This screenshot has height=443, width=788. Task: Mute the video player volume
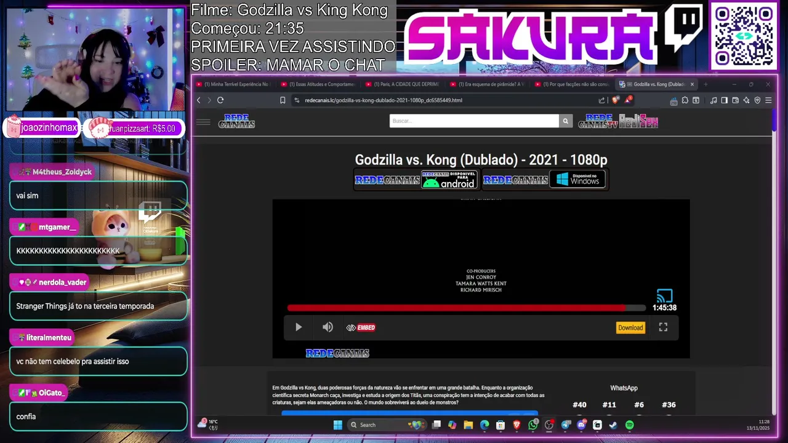(x=328, y=327)
